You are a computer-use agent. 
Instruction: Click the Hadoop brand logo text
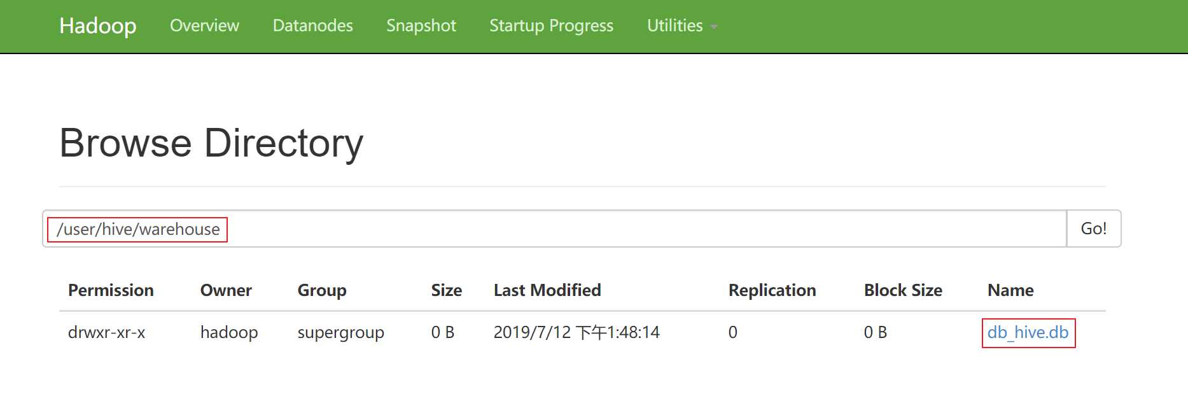97,26
